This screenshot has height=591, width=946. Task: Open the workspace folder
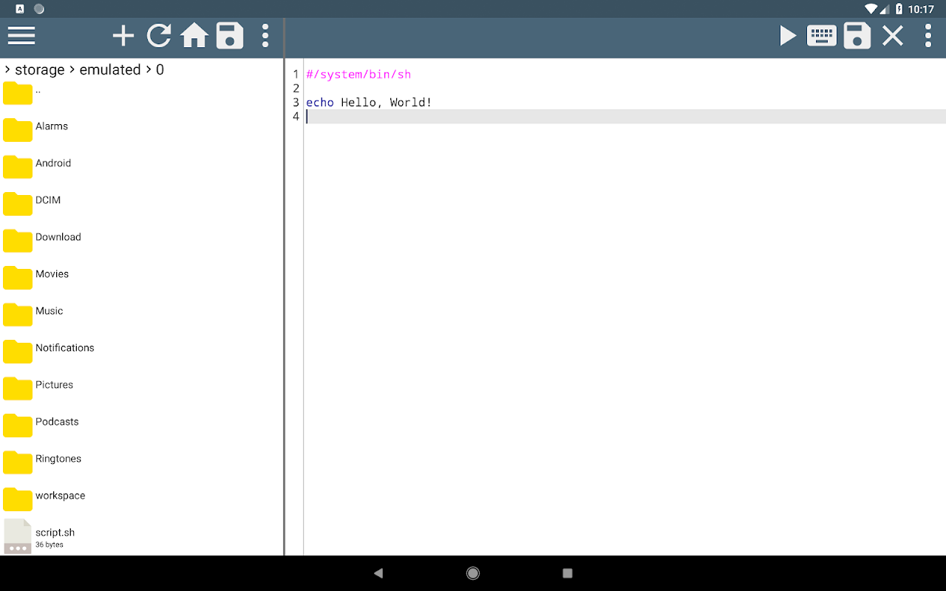[142, 496]
